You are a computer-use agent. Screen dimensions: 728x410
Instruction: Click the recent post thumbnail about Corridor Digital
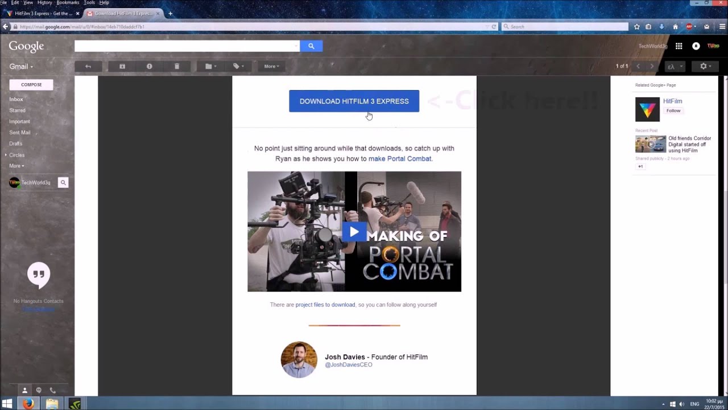tap(650, 144)
